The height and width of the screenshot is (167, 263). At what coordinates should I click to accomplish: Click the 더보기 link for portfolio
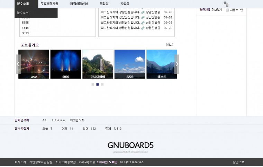tap(170, 45)
